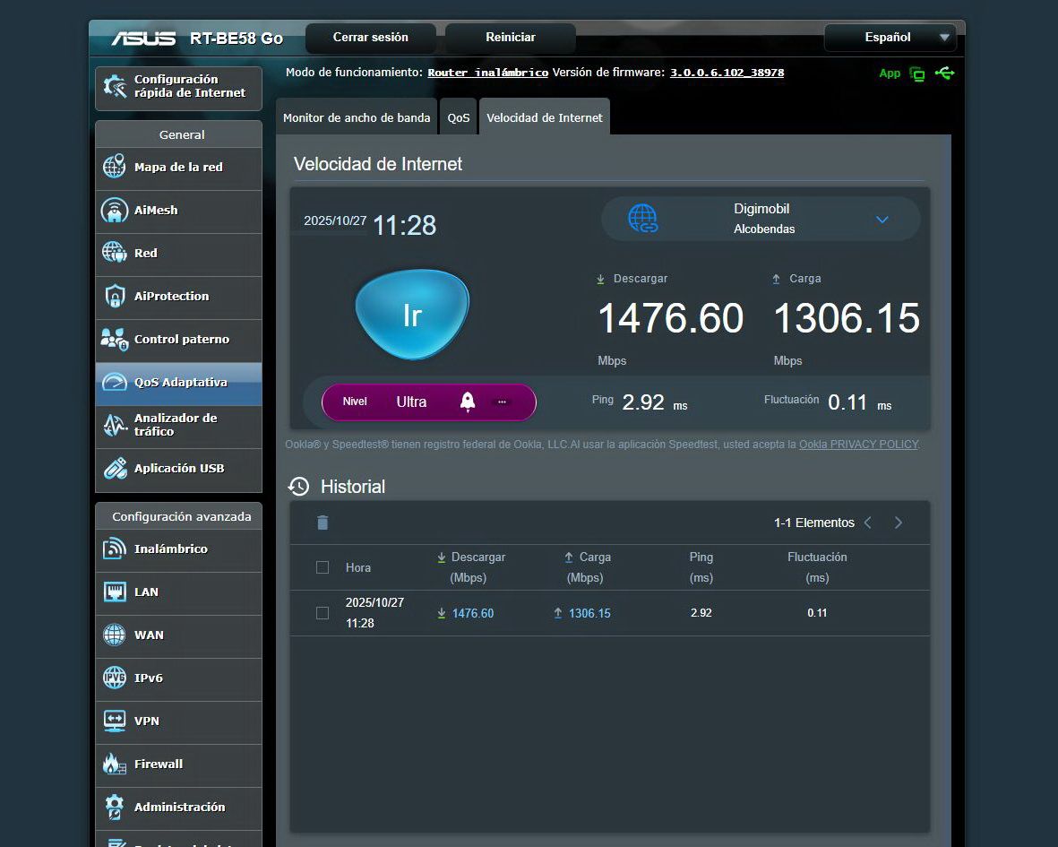Click the network clients status icon

[x=917, y=73]
